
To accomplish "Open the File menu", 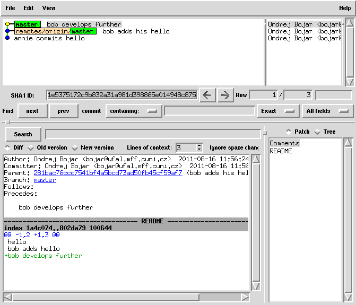I will 10,8.
